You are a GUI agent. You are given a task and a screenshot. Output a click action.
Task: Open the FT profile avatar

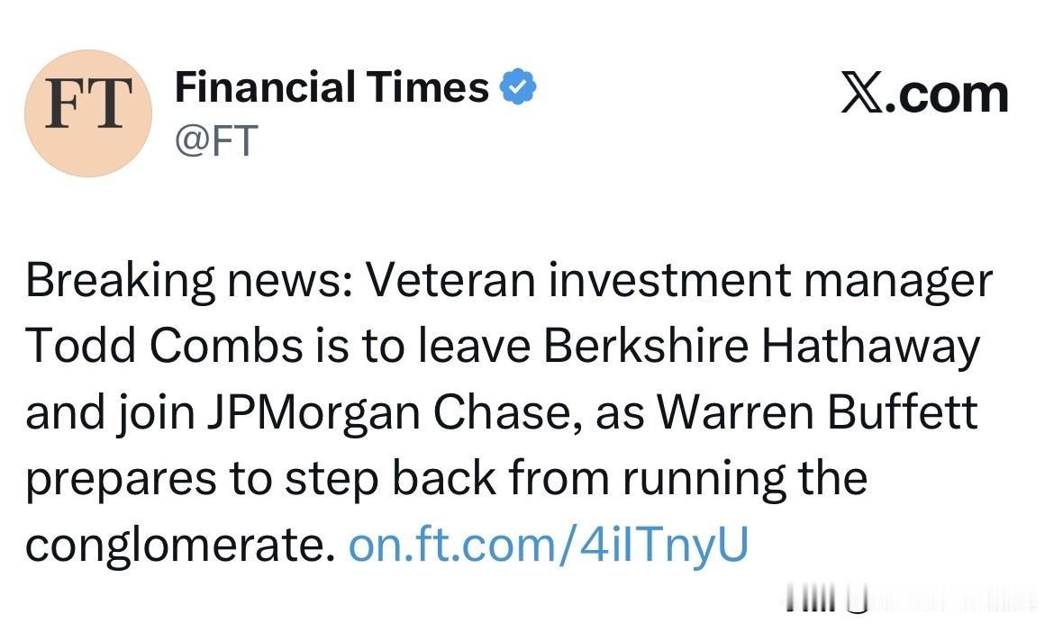click(x=88, y=113)
